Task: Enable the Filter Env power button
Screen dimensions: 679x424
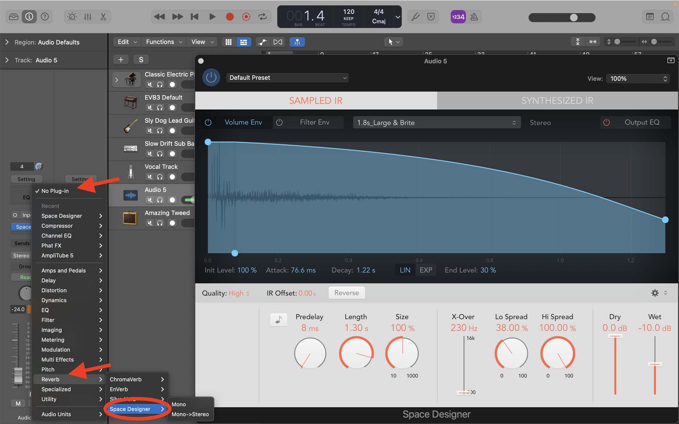Action: click(x=280, y=122)
